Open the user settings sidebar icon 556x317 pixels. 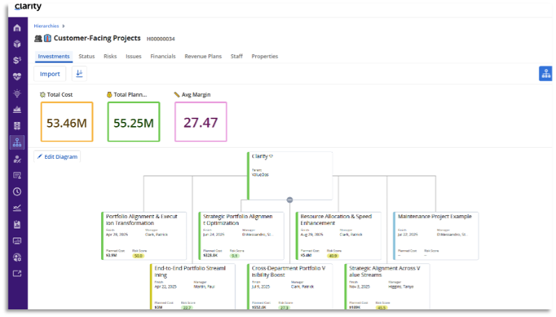pyautogui.click(x=17, y=257)
